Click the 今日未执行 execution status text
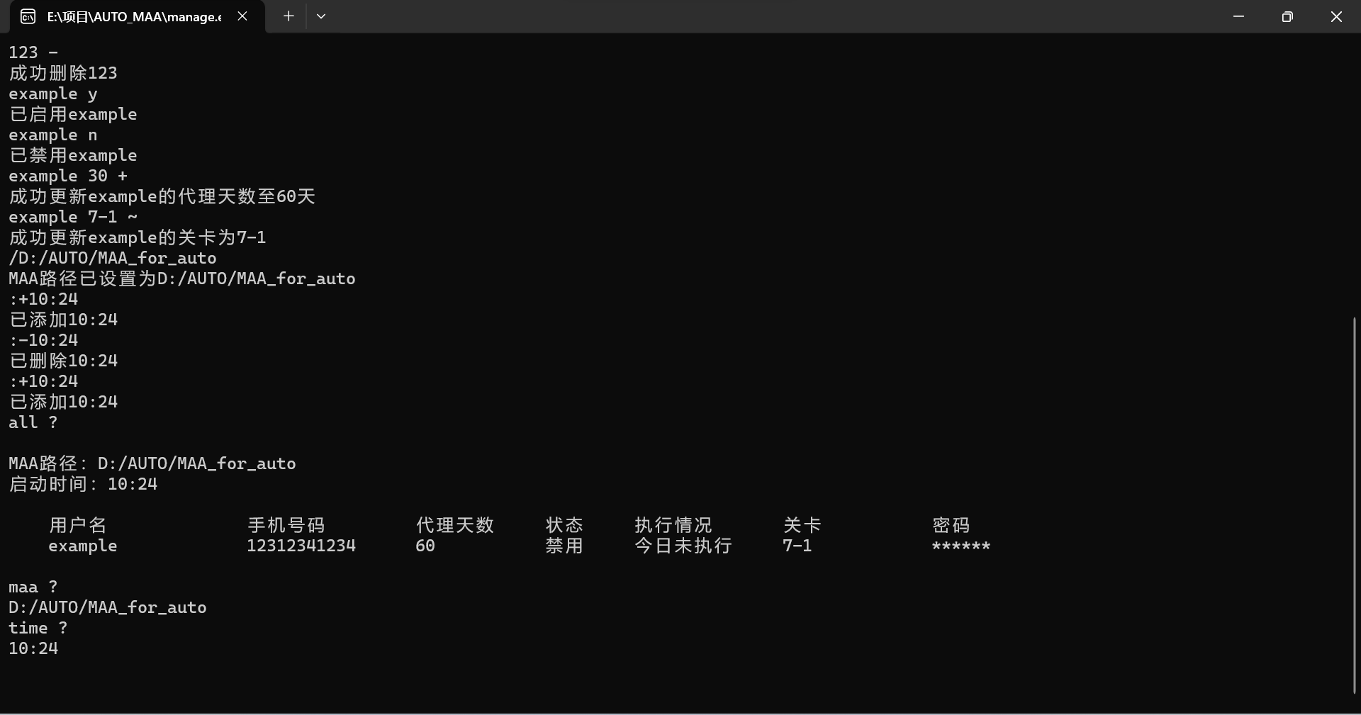The width and height of the screenshot is (1361, 715). [683, 546]
